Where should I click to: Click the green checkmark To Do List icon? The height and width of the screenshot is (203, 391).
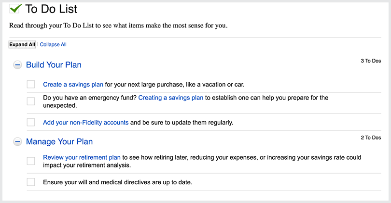click(x=15, y=9)
